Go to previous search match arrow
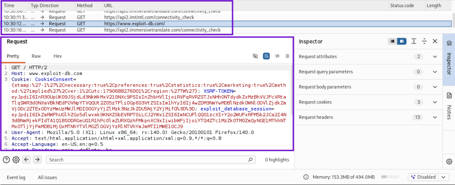 click(26, 160)
